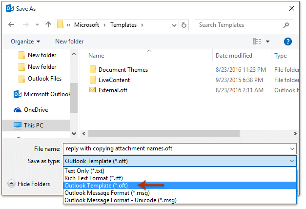Expand chevron after Microsoft breadcrumb
306x209 pixels.
pyautogui.click(x=104, y=25)
